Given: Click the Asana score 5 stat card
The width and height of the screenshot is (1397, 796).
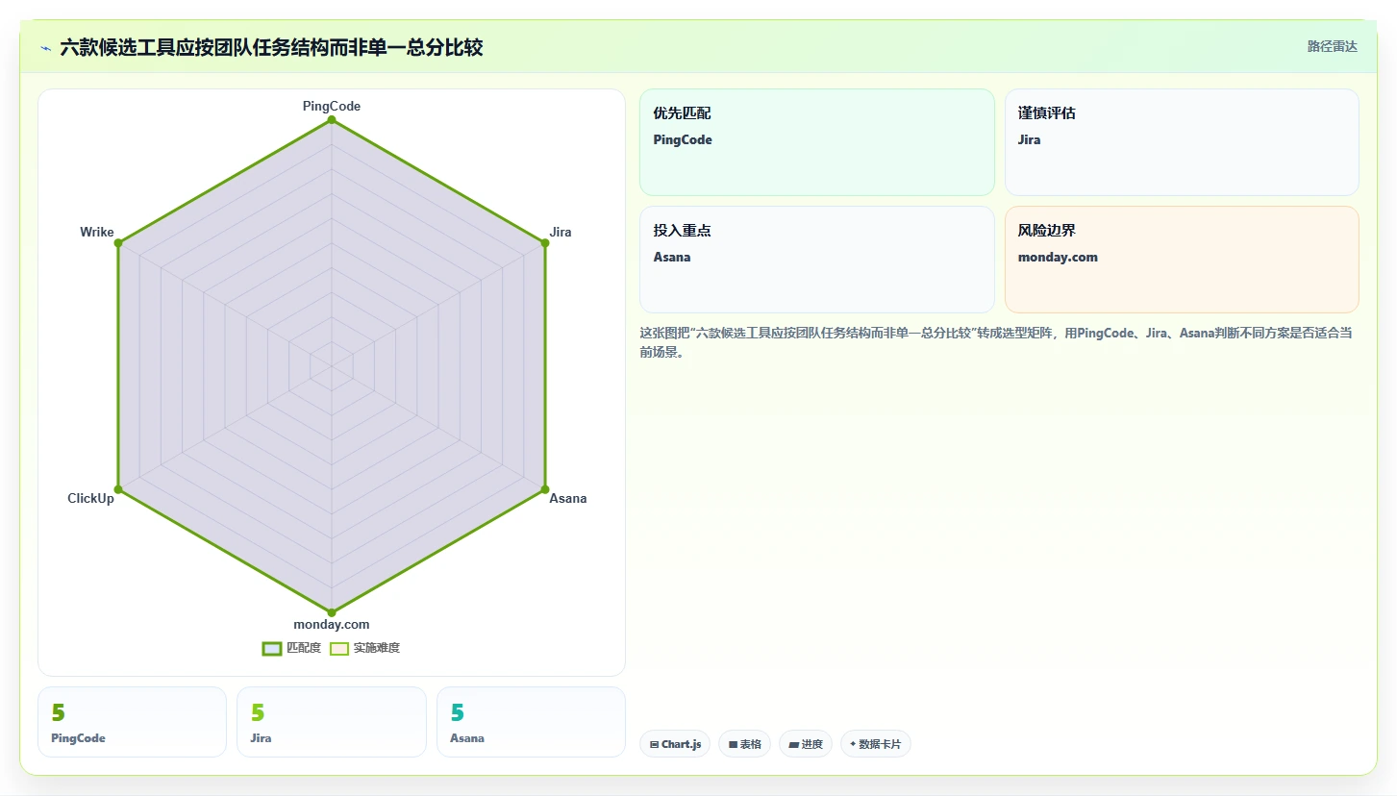Looking at the screenshot, I should (531, 722).
